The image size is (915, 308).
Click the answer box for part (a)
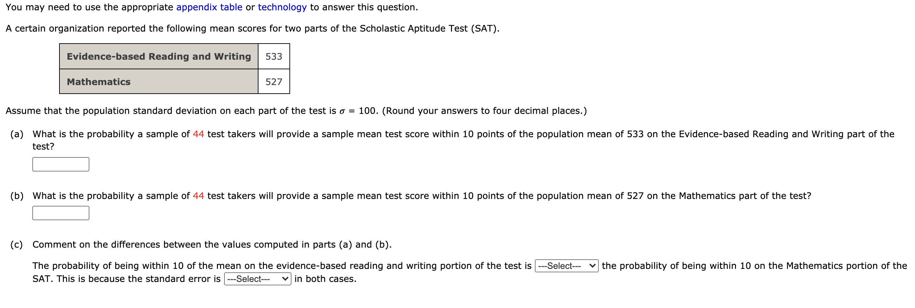[60, 164]
